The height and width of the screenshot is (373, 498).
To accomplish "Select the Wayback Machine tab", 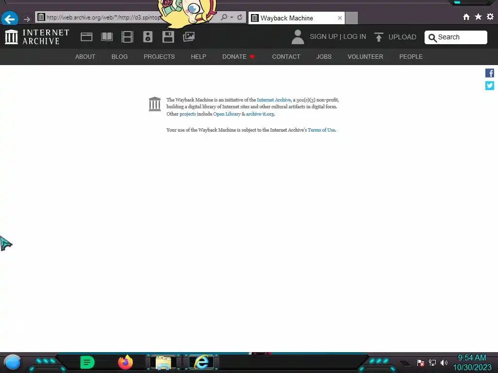I will pos(296,18).
